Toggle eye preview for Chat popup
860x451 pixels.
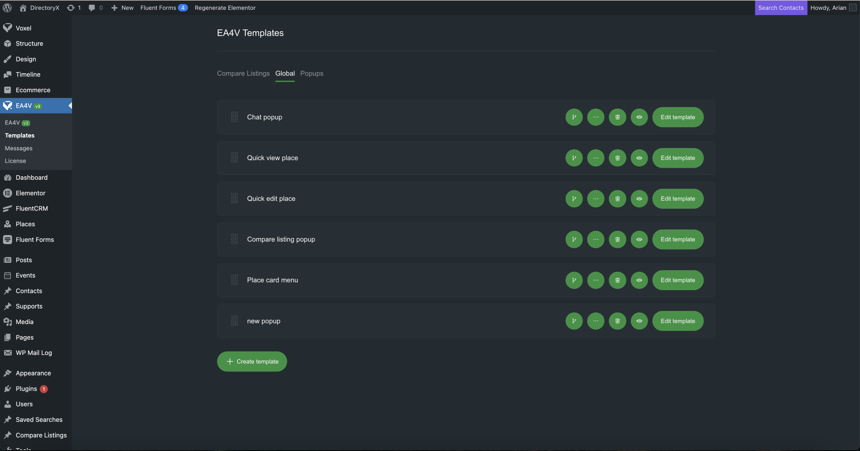(x=639, y=117)
